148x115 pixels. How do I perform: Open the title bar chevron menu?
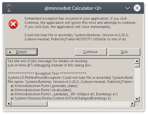[127, 8]
